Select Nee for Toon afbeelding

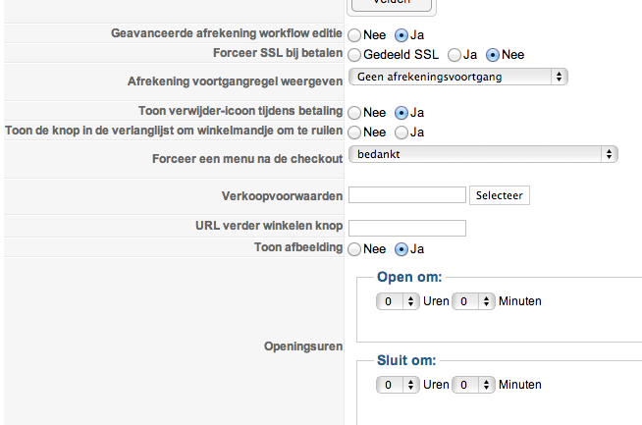354,249
